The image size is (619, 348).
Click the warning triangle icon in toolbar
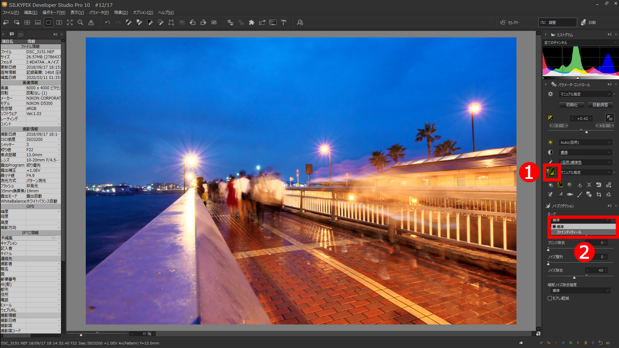click(91, 23)
